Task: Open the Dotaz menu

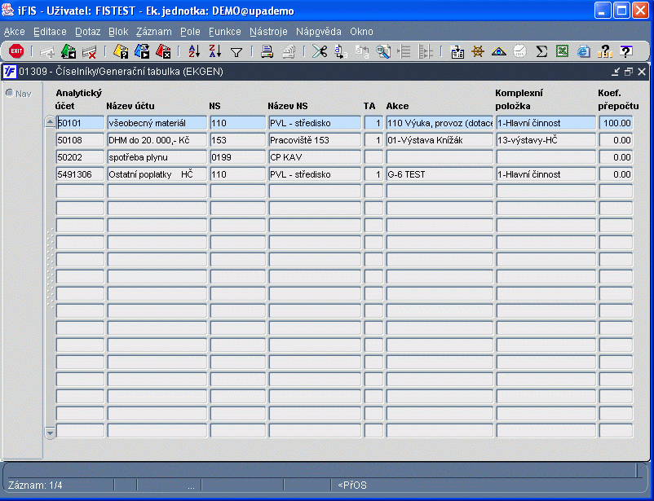Action: point(87,32)
